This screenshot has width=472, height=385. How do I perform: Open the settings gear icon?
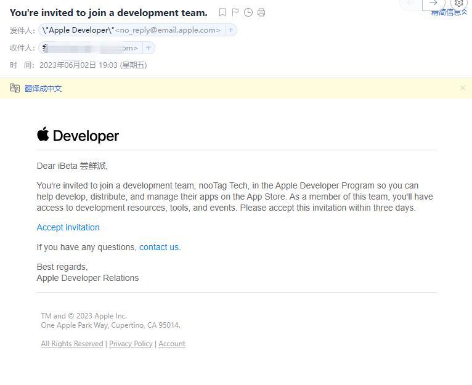pyautogui.click(x=459, y=3)
